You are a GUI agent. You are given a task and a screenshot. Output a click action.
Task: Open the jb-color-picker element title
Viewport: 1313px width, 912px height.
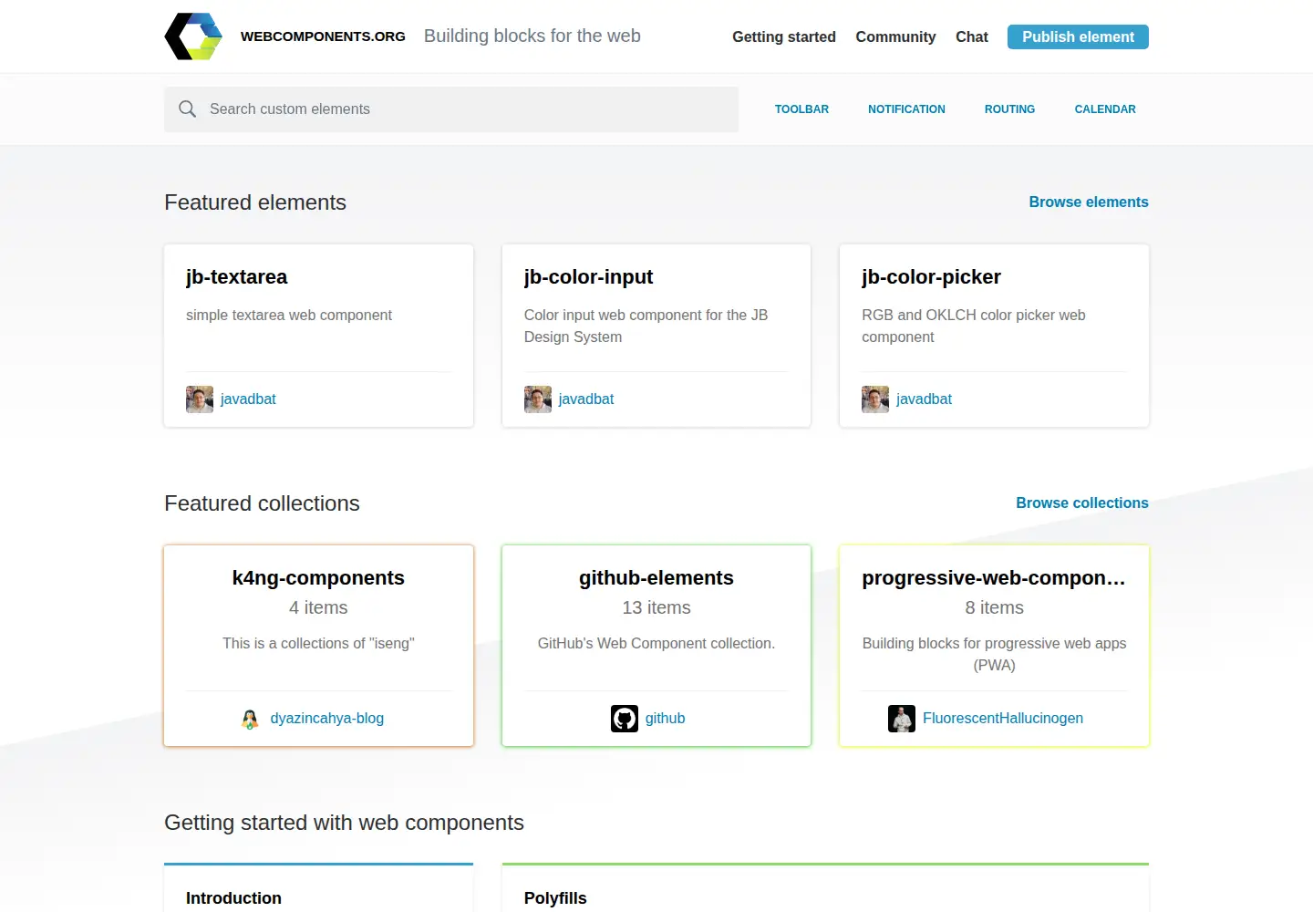(x=931, y=277)
